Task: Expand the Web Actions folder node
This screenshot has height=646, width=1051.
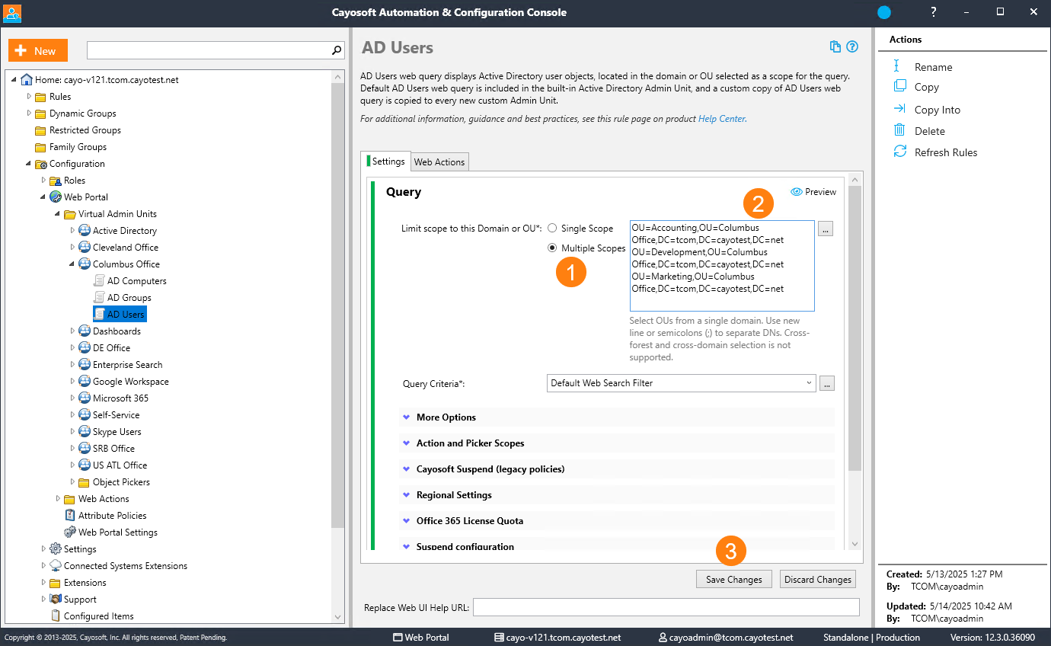Action: tap(58, 498)
